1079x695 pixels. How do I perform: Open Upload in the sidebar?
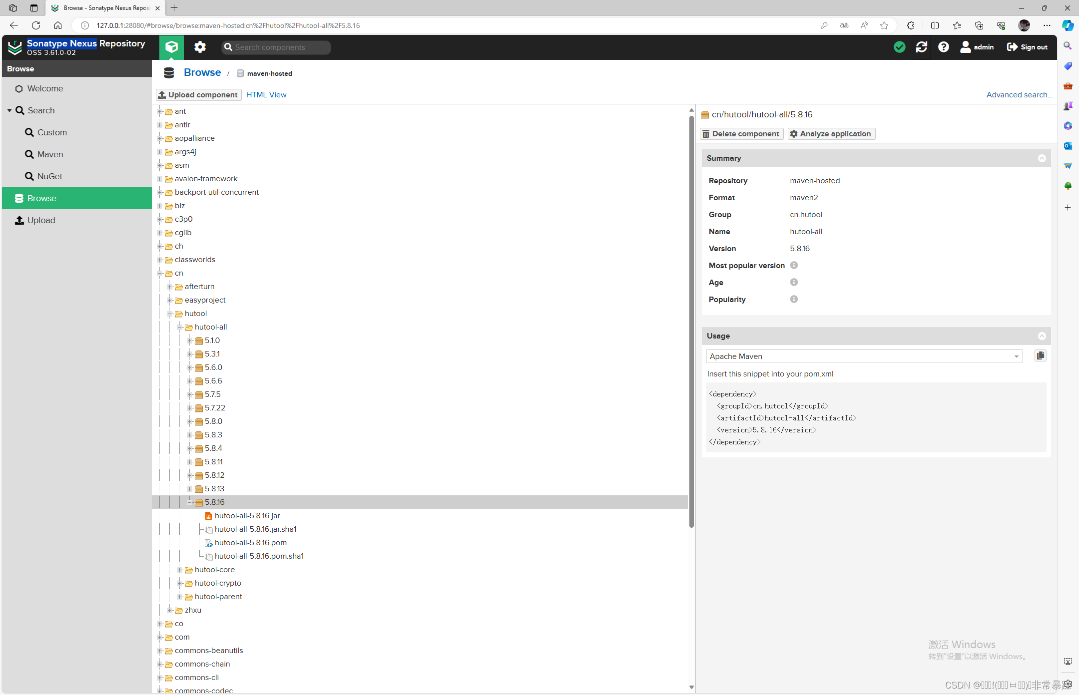[x=77, y=220]
